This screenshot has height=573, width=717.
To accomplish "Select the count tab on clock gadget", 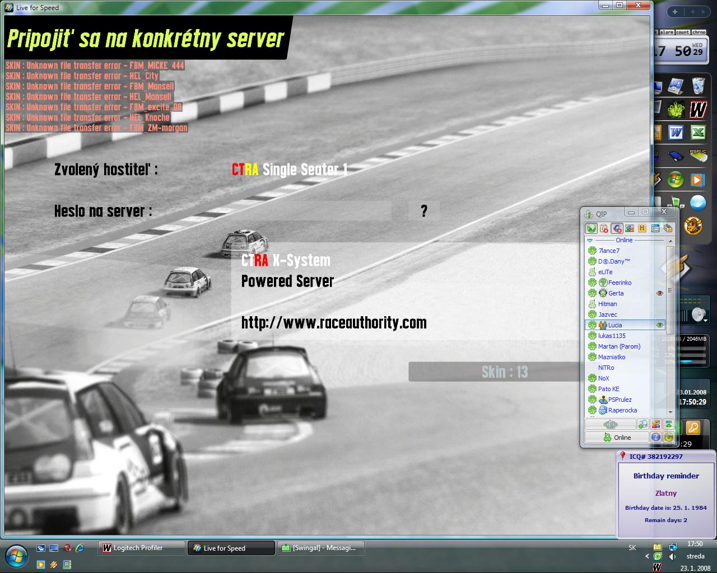I will (x=682, y=32).
